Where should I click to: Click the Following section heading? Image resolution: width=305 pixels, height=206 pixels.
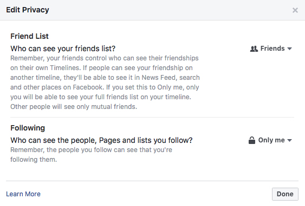[x=28, y=128]
